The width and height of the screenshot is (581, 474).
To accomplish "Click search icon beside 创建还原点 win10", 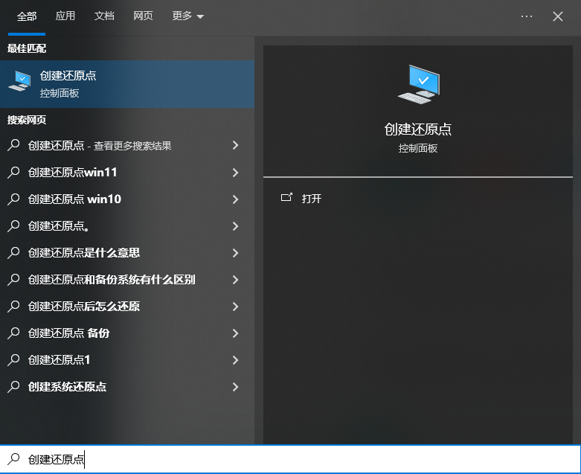I will click(x=13, y=199).
